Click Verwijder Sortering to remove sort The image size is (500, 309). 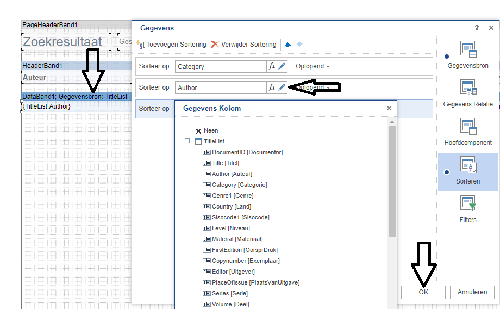click(x=244, y=45)
